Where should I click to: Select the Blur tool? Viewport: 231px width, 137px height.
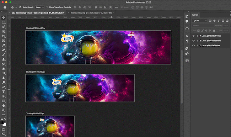click(x=4, y=78)
